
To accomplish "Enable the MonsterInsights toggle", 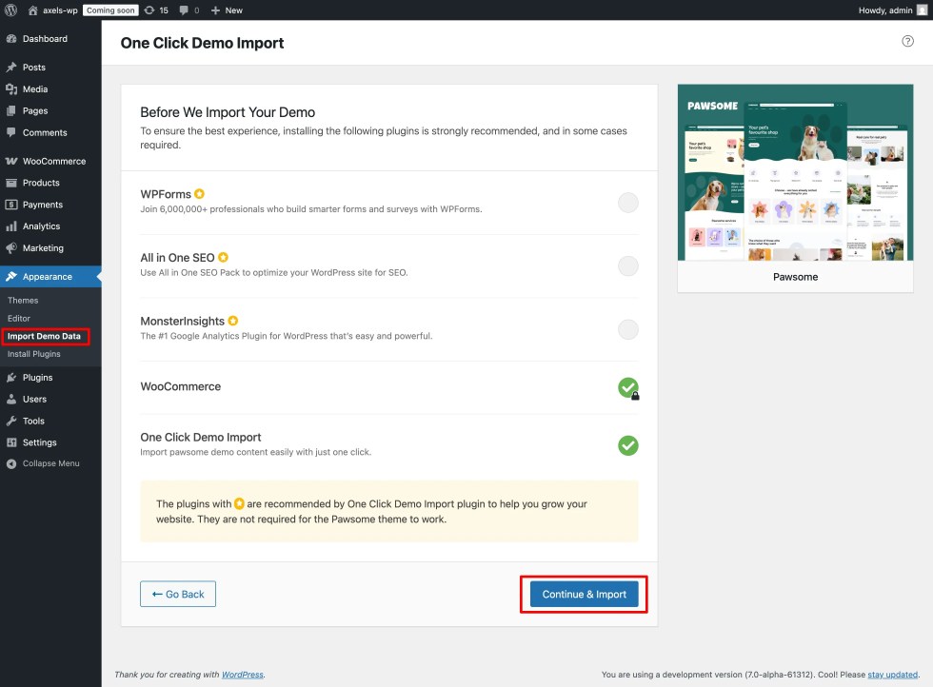I will tap(627, 330).
